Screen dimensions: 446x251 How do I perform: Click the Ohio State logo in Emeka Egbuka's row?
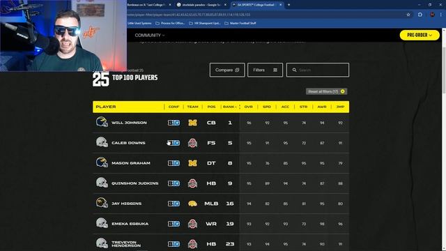(x=192, y=224)
